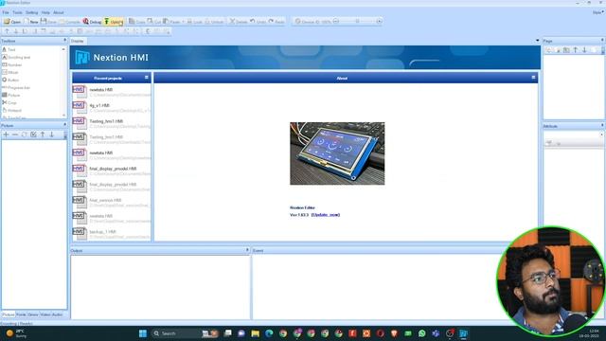Click the Delete toolbar icon
Image resolution: width=606 pixels, height=341 pixels.
[x=238, y=22]
